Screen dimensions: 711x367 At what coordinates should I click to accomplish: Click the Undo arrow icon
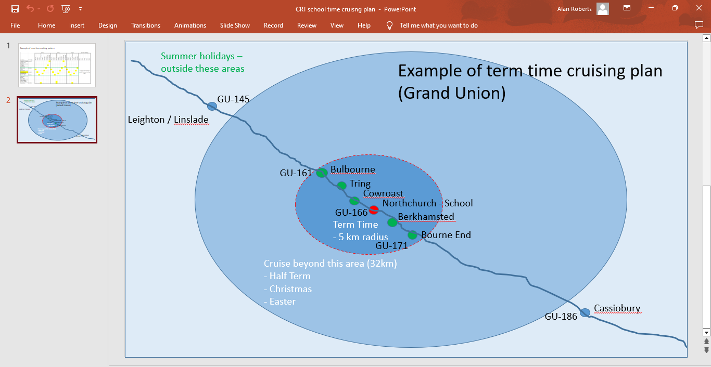coord(30,9)
